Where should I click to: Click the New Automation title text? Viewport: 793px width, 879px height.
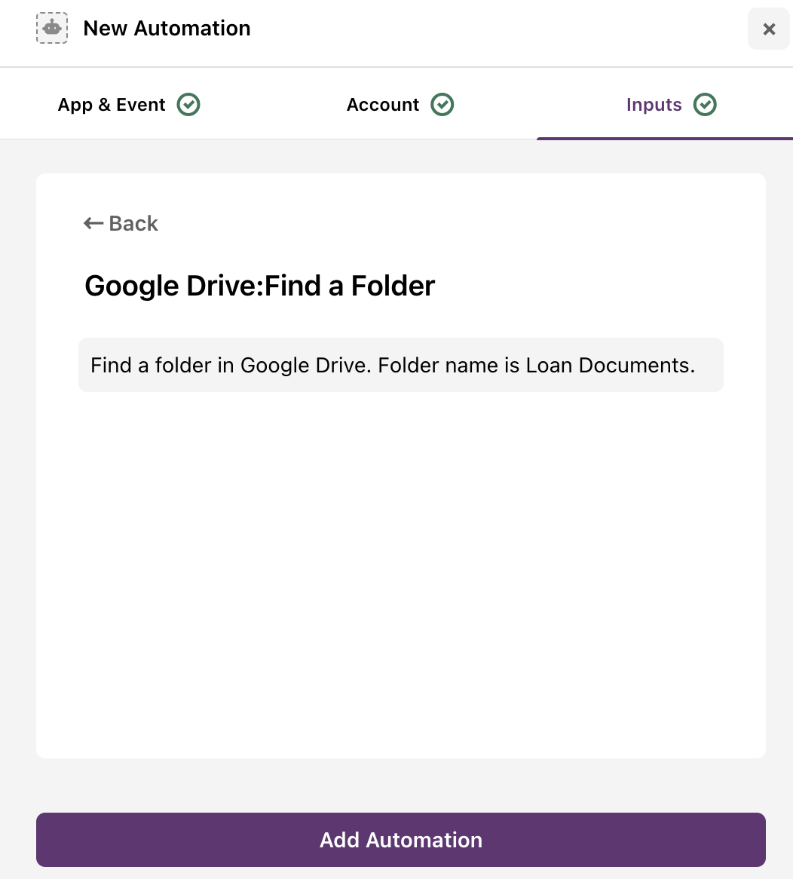pos(167,28)
